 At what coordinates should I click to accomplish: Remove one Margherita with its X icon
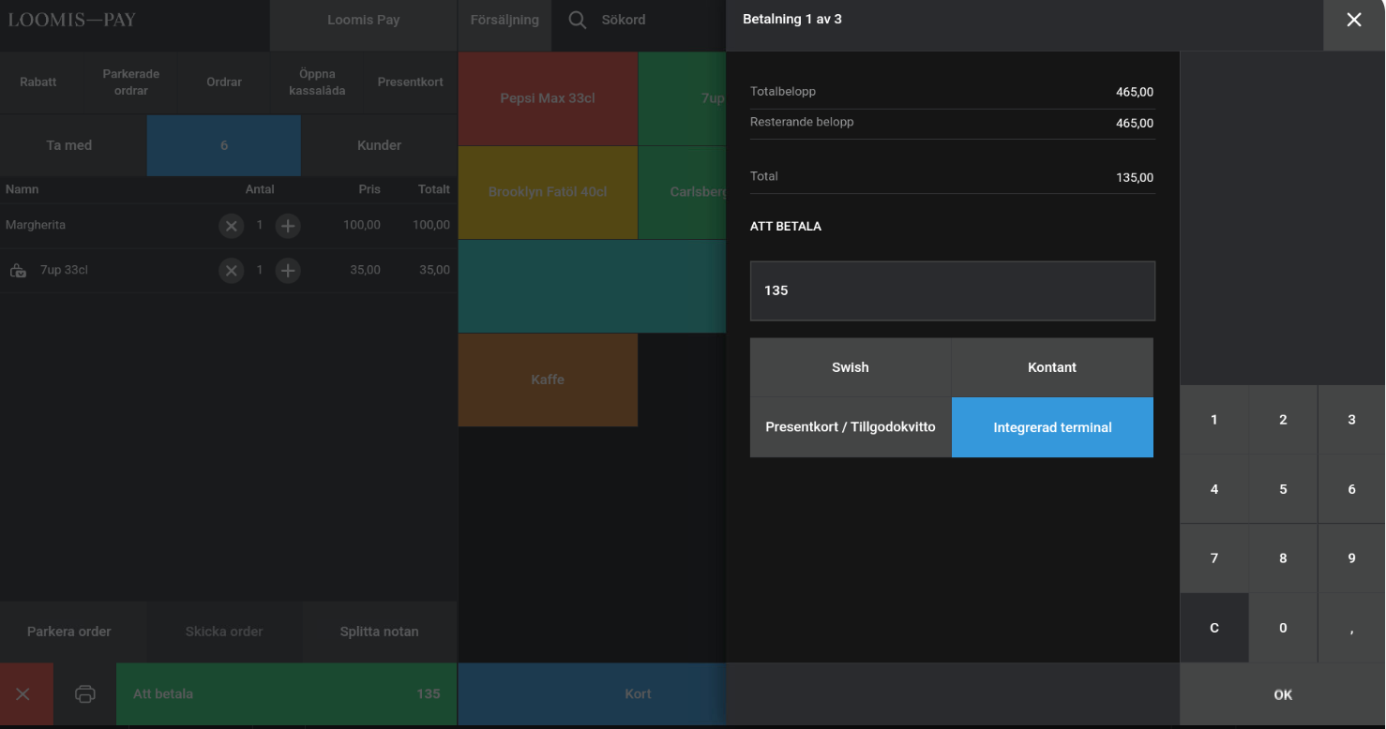[231, 226]
